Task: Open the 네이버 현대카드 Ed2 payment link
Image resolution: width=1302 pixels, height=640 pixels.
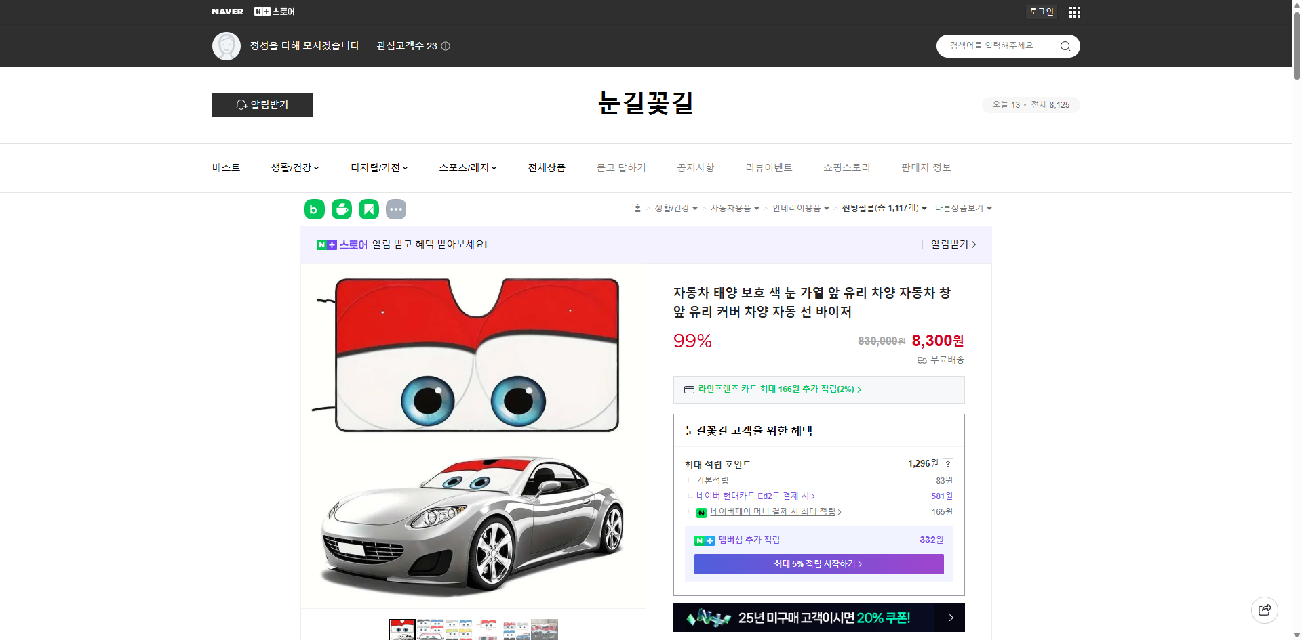Action: [753, 496]
